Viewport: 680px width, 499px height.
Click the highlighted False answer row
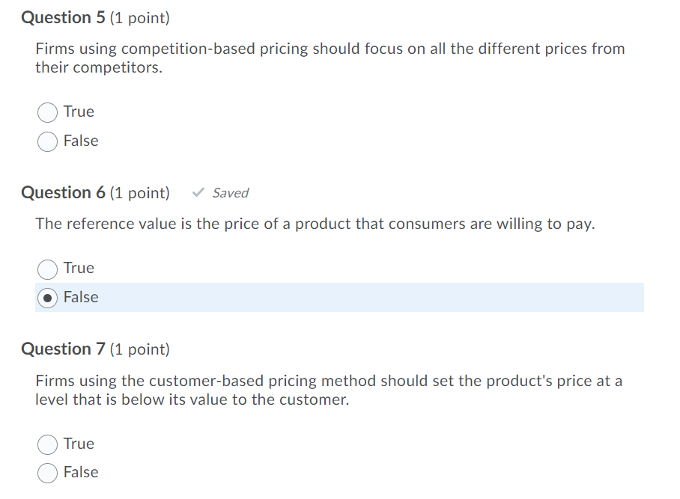(337, 297)
